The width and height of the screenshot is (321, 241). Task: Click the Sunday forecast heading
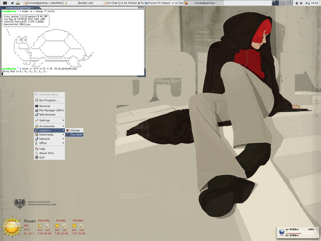click(61, 220)
